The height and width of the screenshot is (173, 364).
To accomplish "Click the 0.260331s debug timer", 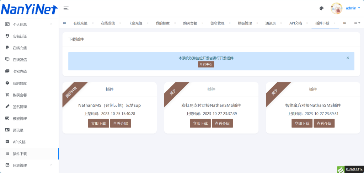I will click(354, 169).
